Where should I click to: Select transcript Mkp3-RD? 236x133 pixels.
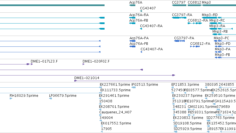(210, 15)
